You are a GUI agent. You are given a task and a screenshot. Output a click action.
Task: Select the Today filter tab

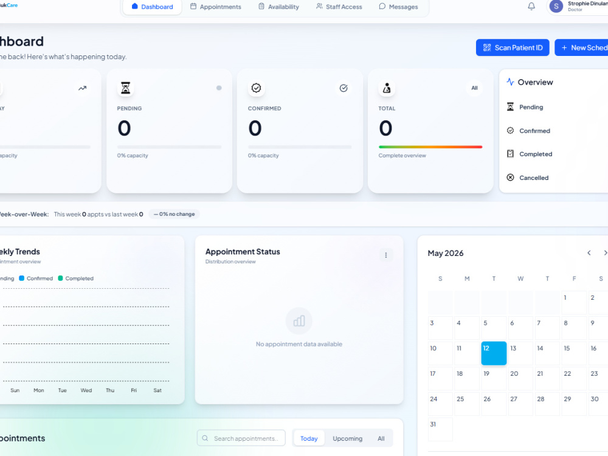[309, 438]
